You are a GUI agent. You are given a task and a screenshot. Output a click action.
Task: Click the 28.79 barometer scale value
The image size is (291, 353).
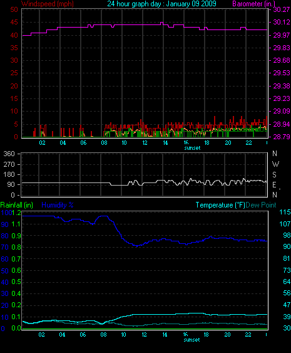[282, 137]
